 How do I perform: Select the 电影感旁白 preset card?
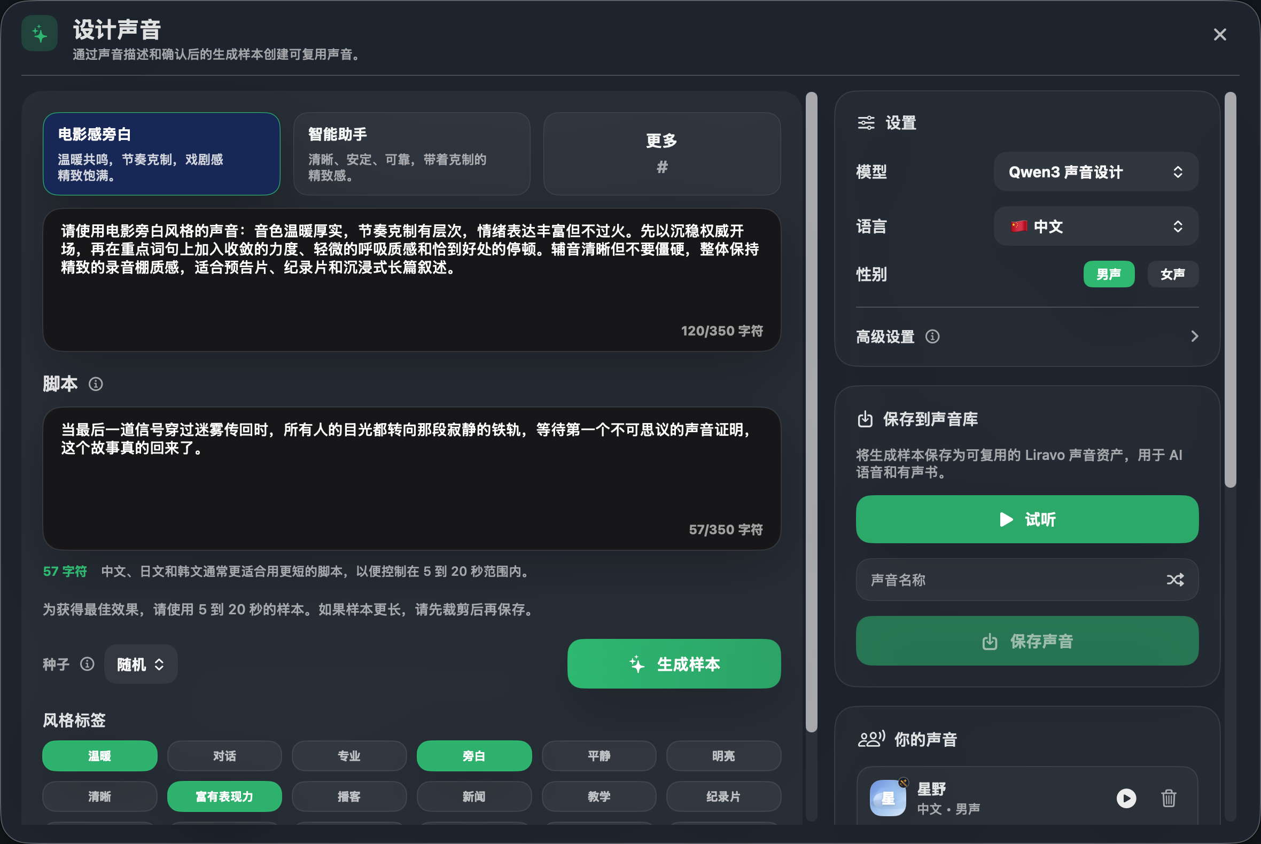click(161, 154)
